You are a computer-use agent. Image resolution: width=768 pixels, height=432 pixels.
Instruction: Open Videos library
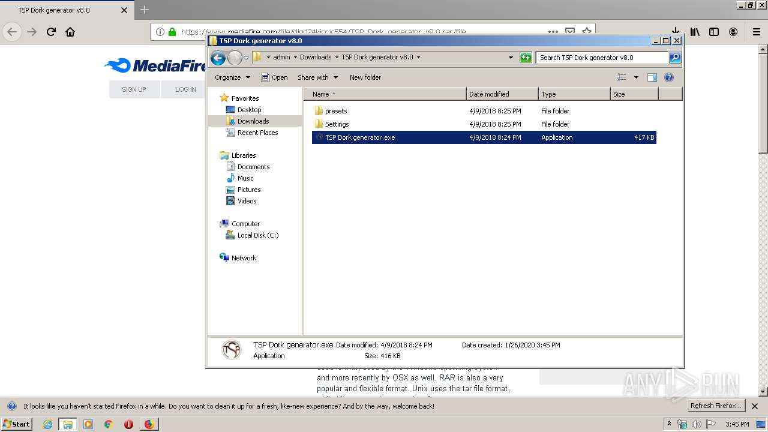247,201
